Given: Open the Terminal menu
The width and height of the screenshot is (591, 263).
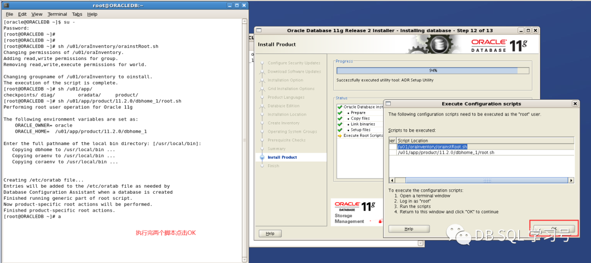Looking at the screenshot, I should pyautogui.click(x=57, y=14).
